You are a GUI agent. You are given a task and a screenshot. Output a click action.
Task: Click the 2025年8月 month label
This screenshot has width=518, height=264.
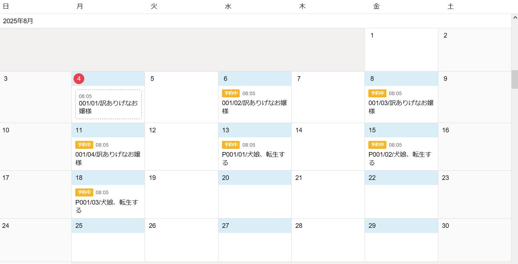click(18, 21)
